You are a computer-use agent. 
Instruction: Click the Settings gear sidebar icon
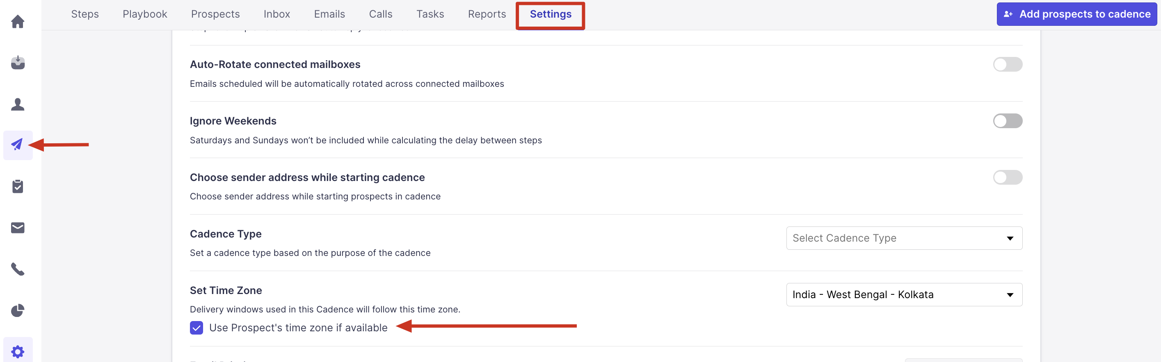[18, 351]
